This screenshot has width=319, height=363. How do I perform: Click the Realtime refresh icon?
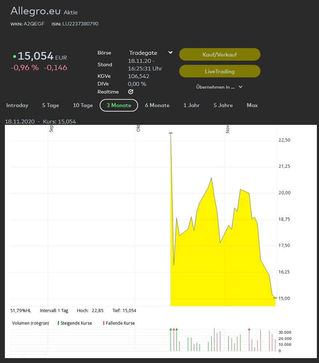(131, 92)
